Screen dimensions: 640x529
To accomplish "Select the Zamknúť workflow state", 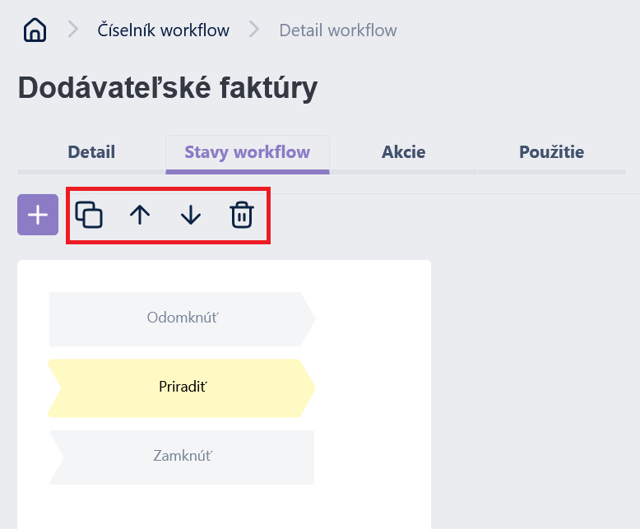I will coord(182,457).
